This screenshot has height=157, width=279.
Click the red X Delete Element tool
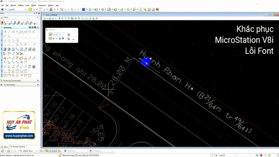pyautogui.click(x=31, y=22)
